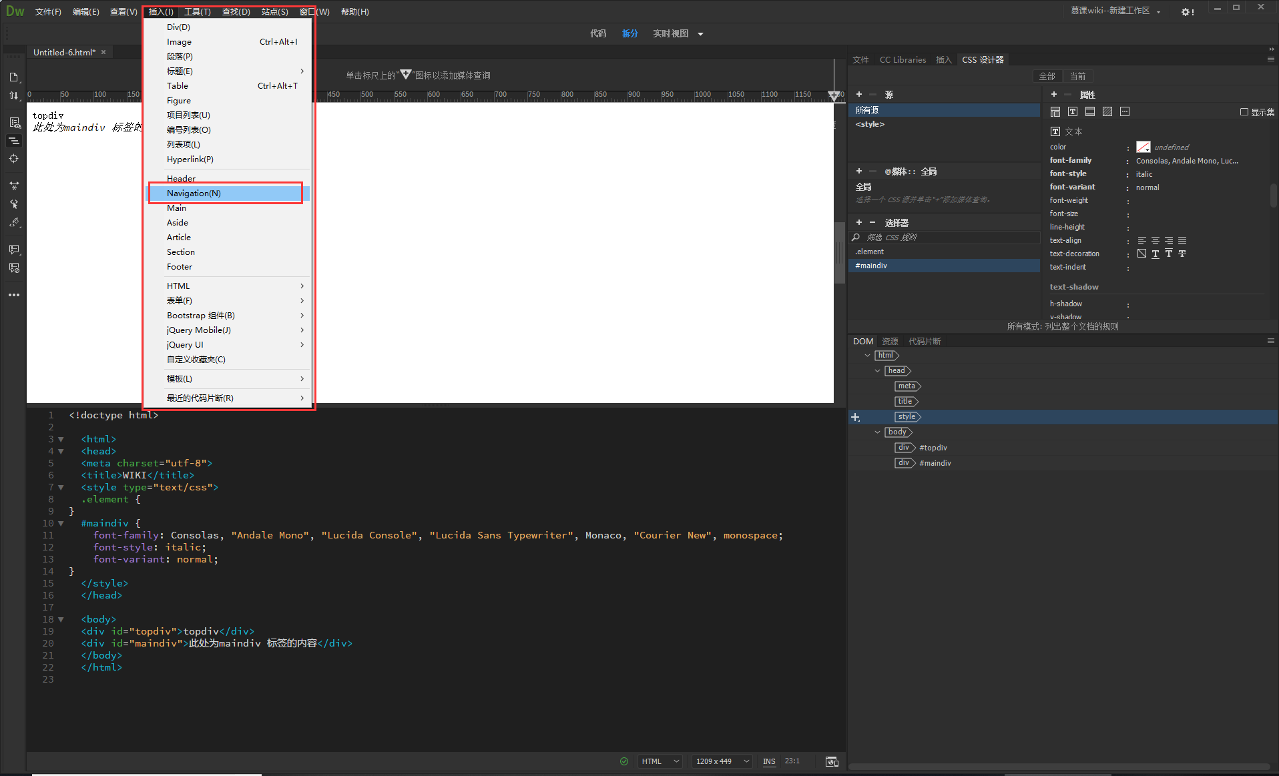
Task: Collapse the html node in DOM tree
Action: coord(867,356)
